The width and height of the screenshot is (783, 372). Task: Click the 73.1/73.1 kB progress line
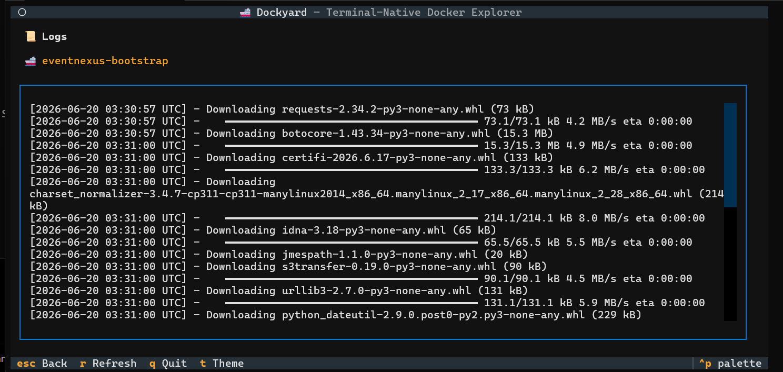point(361,122)
